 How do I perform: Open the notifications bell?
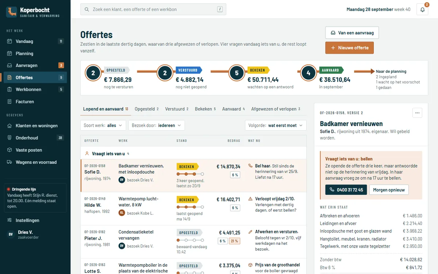tap(422, 9)
